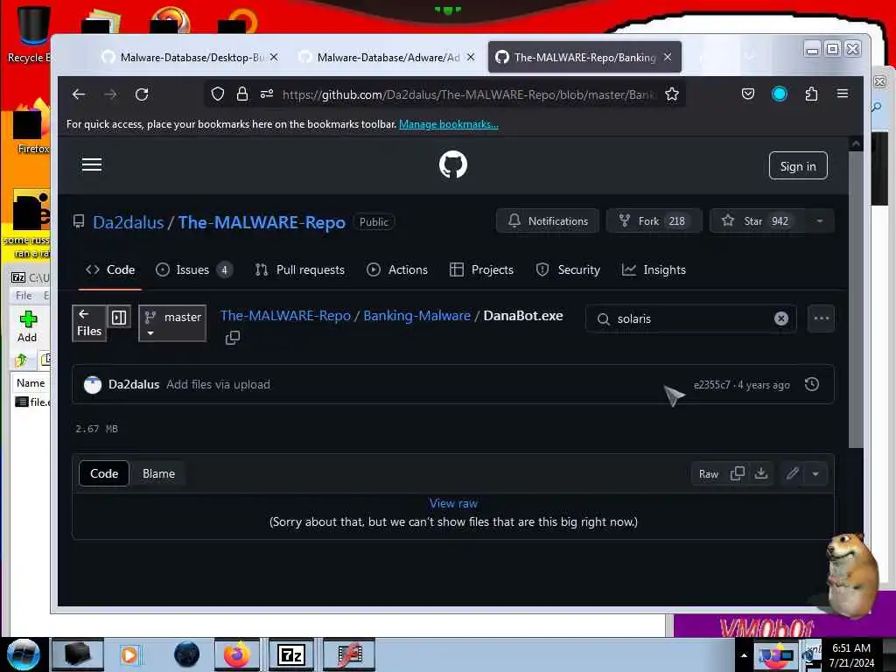Open the master branch selector dropdown
The width and height of the screenshot is (896, 672).
(172, 324)
